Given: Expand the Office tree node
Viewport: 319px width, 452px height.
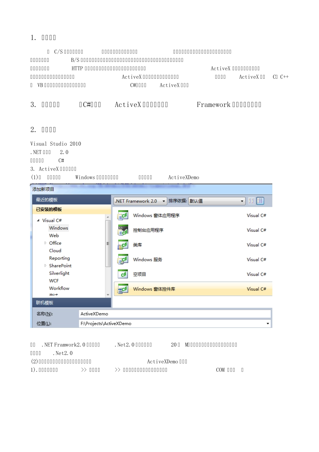Looking at the screenshot, I should point(45,243).
